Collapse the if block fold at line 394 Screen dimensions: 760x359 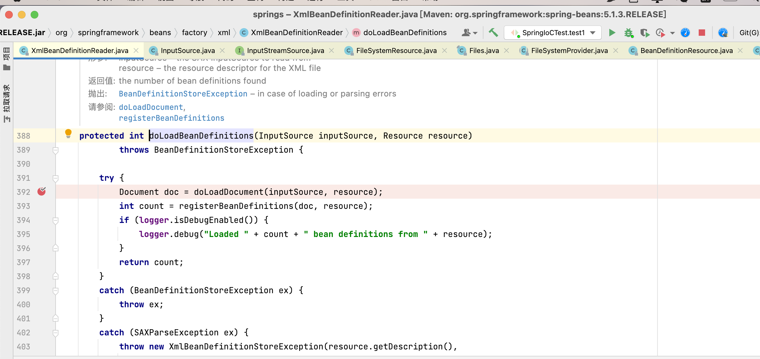click(56, 220)
